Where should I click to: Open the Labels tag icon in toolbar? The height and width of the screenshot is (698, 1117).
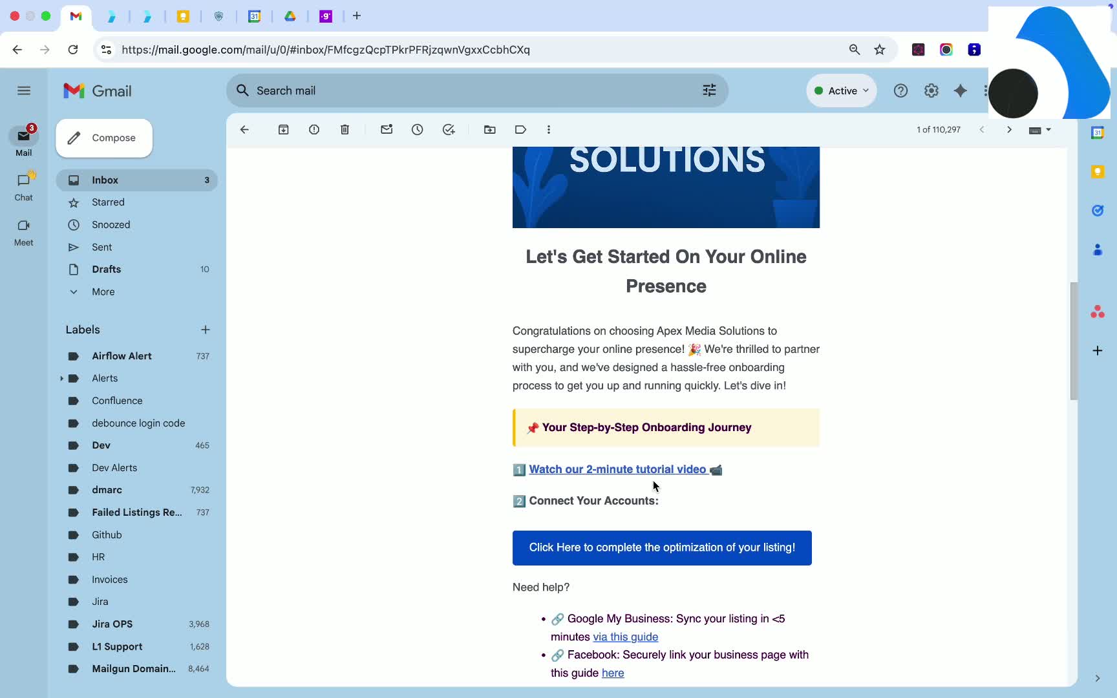pyautogui.click(x=520, y=130)
